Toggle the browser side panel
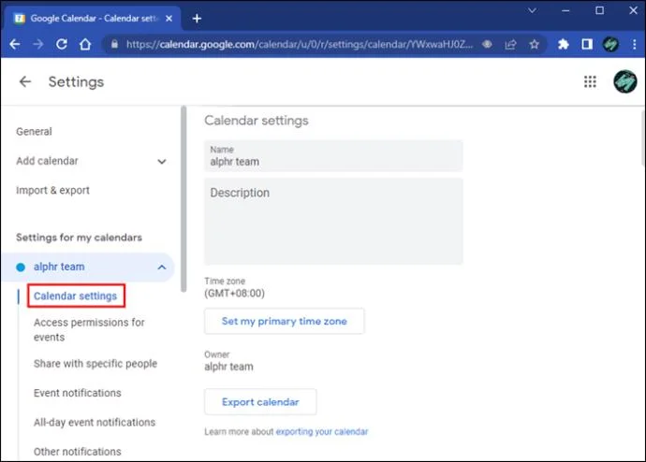 click(587, 44)
